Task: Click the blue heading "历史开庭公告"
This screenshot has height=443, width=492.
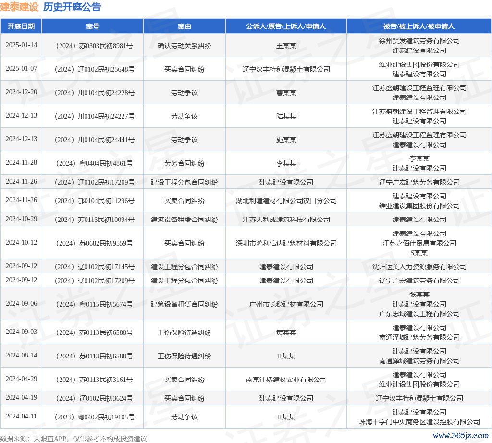Action: (x=72, y=7)
